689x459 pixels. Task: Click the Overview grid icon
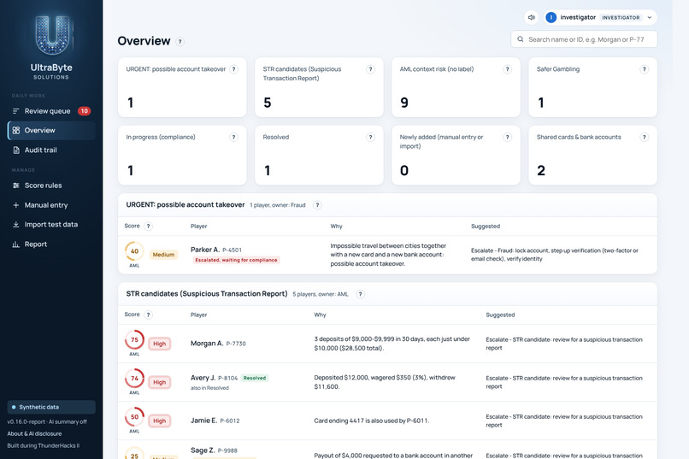coord(16,131)
